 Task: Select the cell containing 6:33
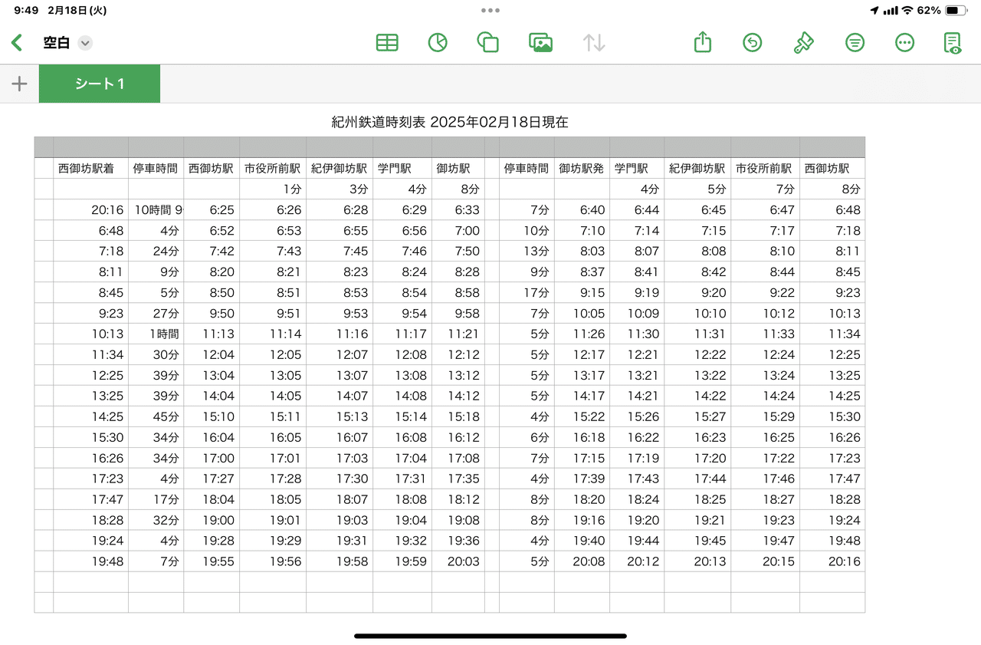tap(458, 210)
